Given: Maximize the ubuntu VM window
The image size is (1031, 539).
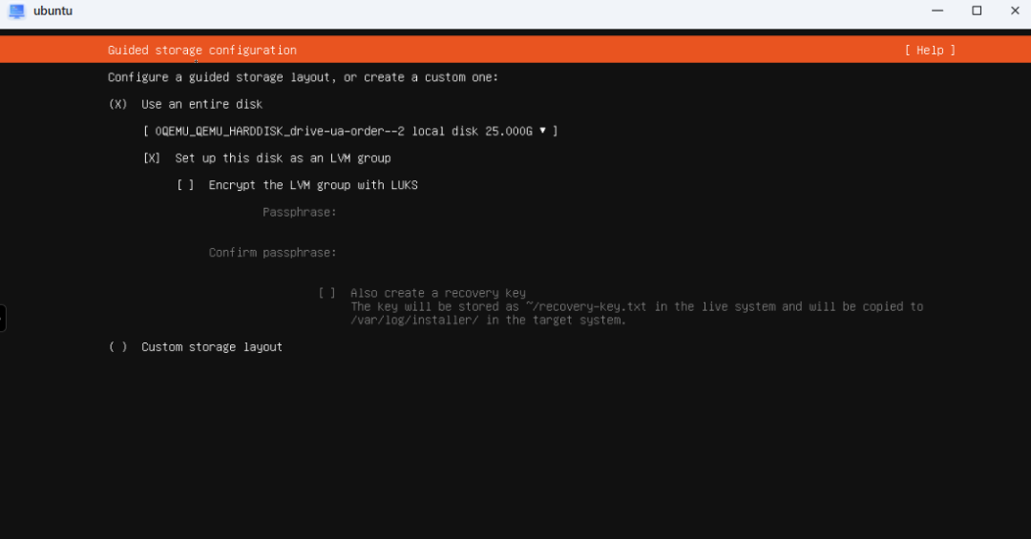Looking at the screenshot, I should 977,10.
